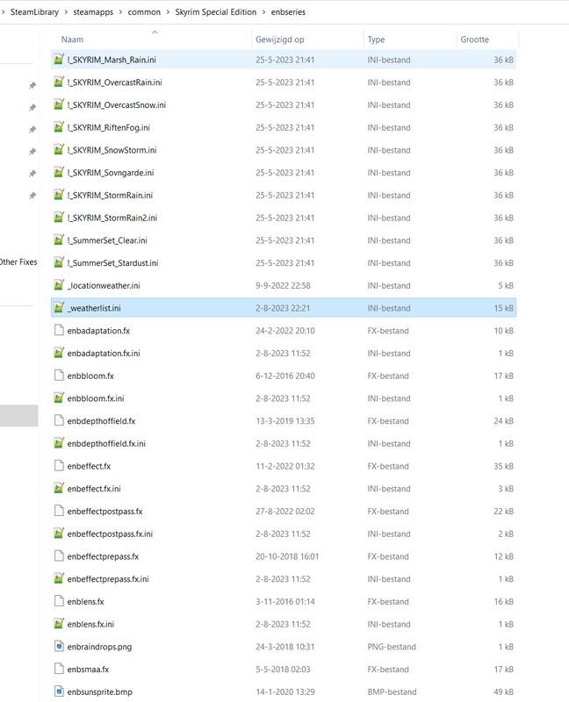Click the _weatherlist.ini file icon
This screenshot has width=569, height=702.
click(x=59, y=308)
